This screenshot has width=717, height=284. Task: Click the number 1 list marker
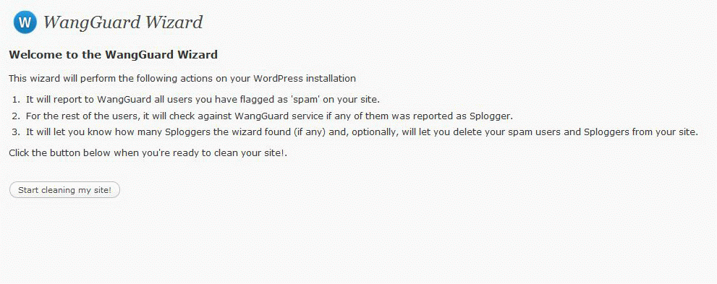(x=17, y=100)
